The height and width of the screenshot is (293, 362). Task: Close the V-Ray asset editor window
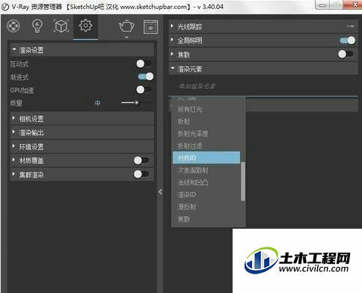click(355, 4)
